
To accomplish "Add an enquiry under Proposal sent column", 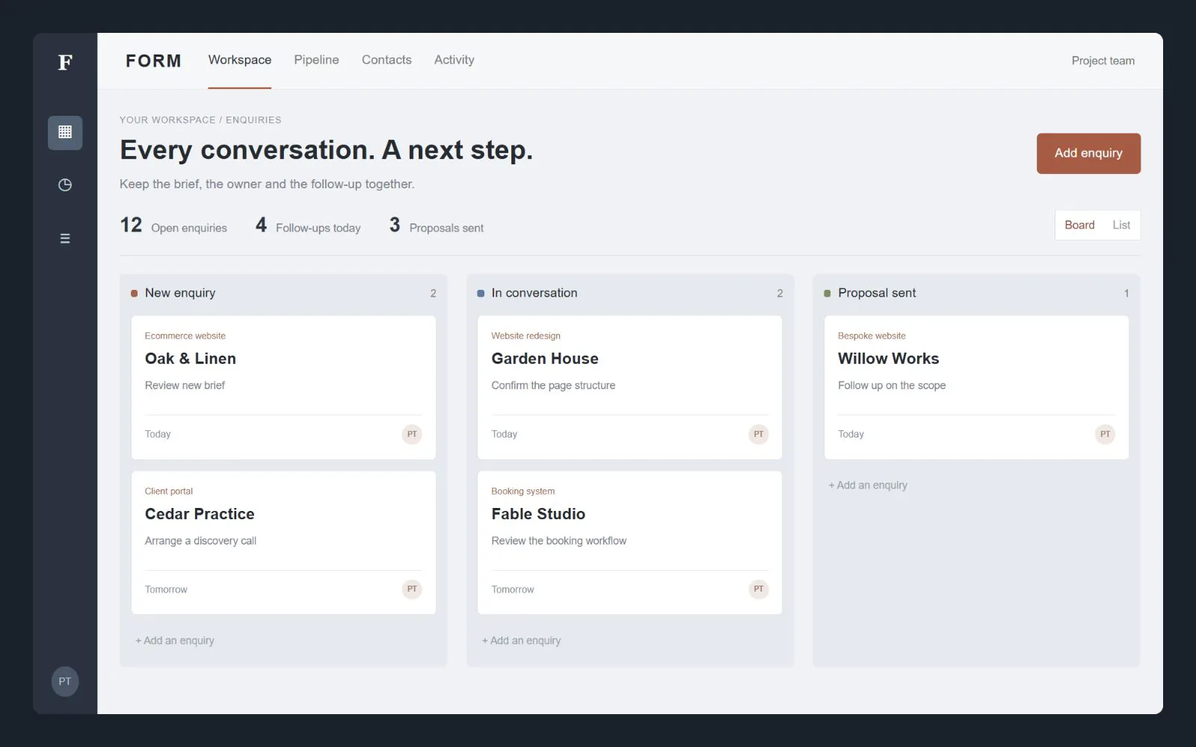I will point(869,485).
